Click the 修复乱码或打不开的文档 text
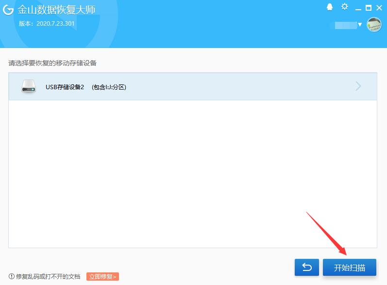 (x=48, y=277)
